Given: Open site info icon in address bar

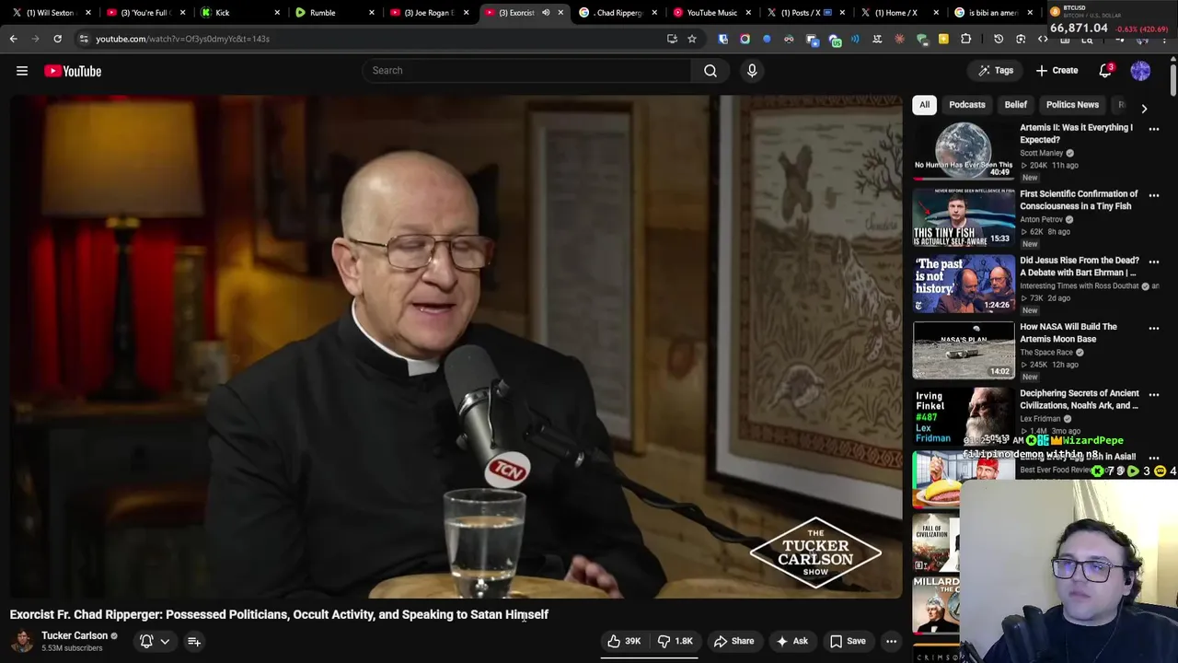Looking at the screenshot, I should (x=84, y=39).
